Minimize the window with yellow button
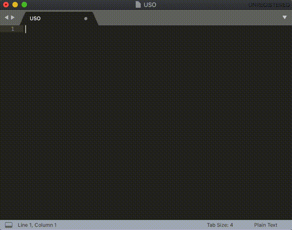Viewport: 292px width, 230px height. point(15,5)
